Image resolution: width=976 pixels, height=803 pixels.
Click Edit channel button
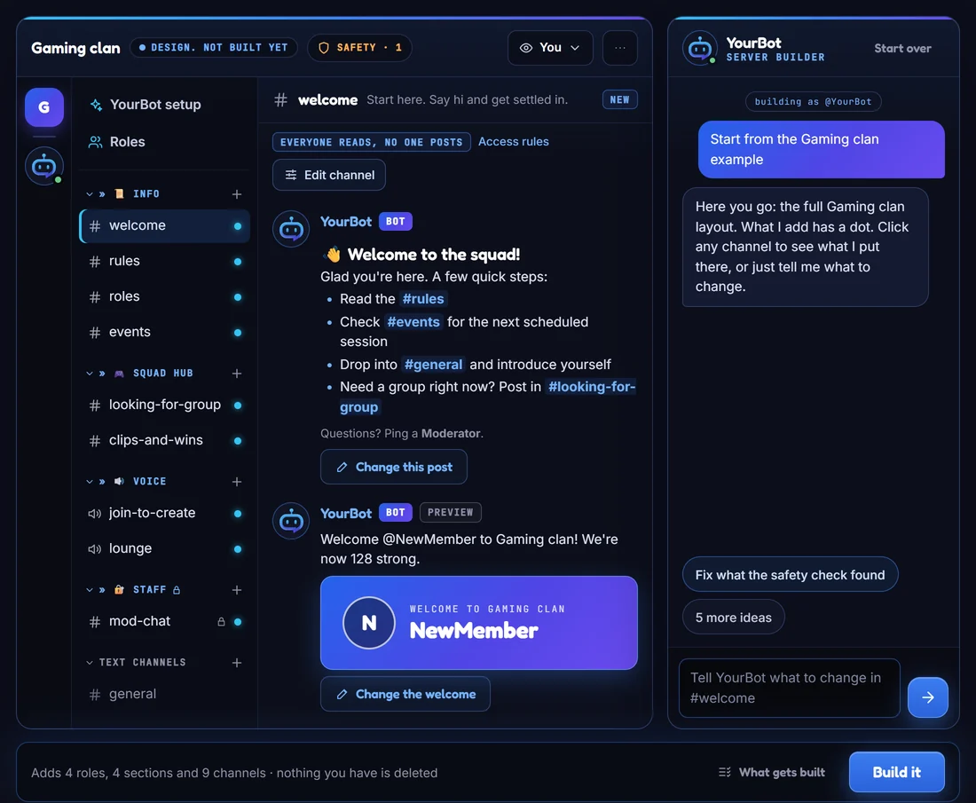point(329,175)
